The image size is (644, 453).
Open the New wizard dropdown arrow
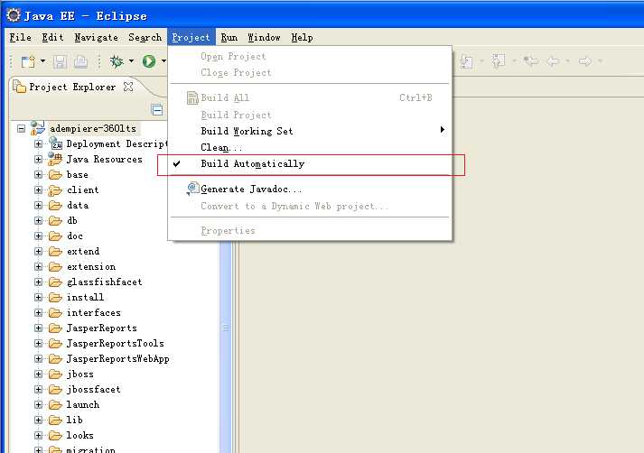pyautogui.click(x=42, y=61)
